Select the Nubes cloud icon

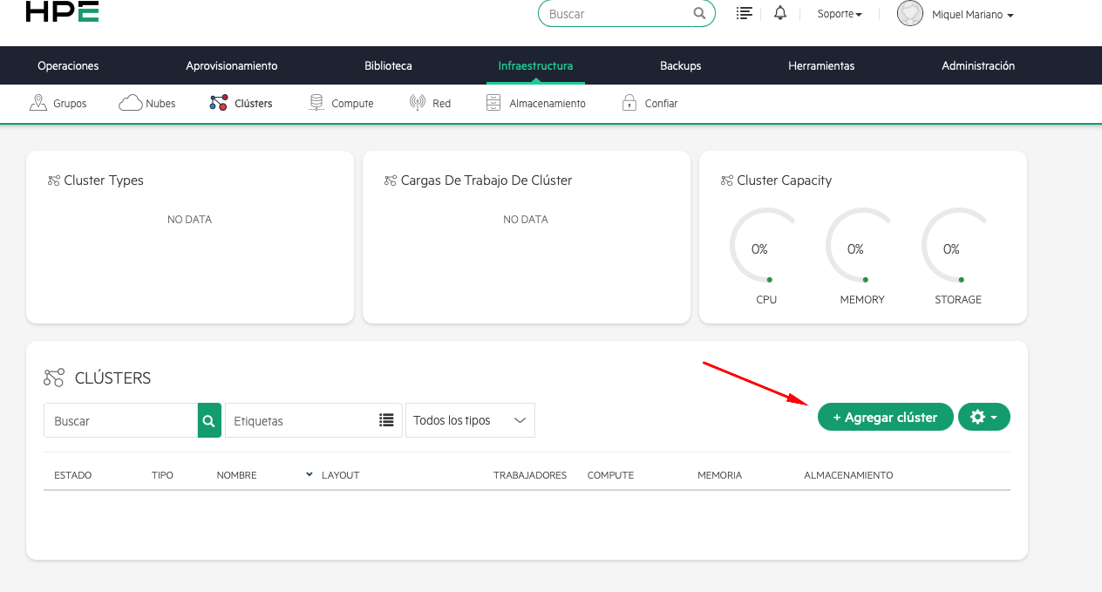click(x=130, y=102)
